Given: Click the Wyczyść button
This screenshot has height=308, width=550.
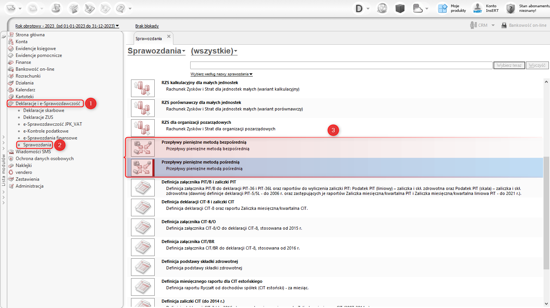Looking at the screenshot, I should click(x=537, y=65).
